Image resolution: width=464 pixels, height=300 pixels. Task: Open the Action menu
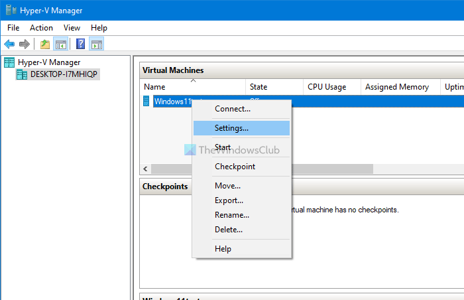[41, 28]
